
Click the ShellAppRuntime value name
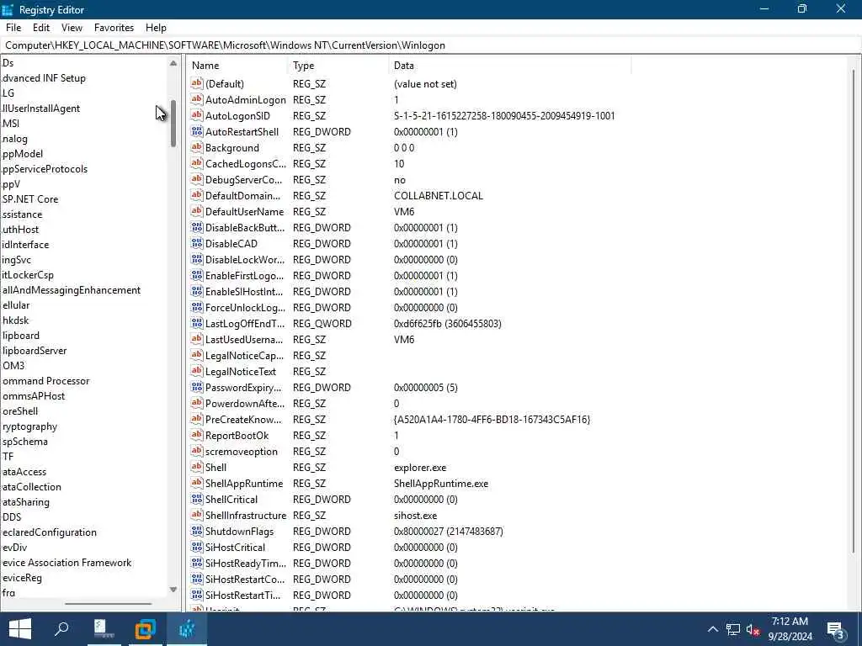click(243, 484)
